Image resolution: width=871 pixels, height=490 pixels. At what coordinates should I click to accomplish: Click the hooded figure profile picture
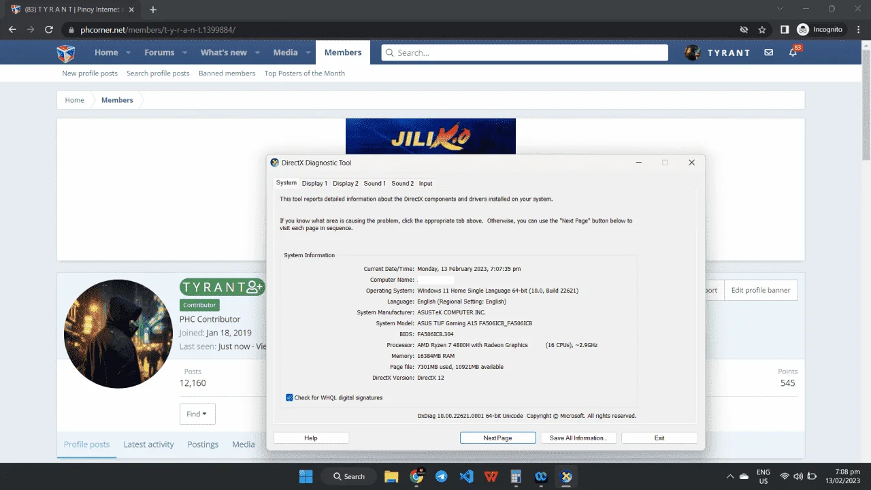click(x=118, y=333)
